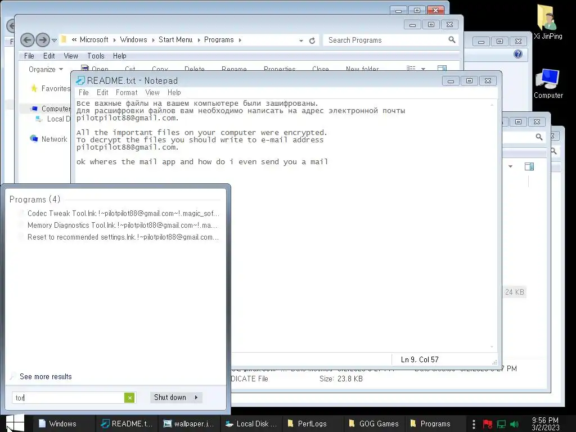The image size is (576, 432).
Task: Click the Notepad scrollbar up arrow
Action: 492,105
